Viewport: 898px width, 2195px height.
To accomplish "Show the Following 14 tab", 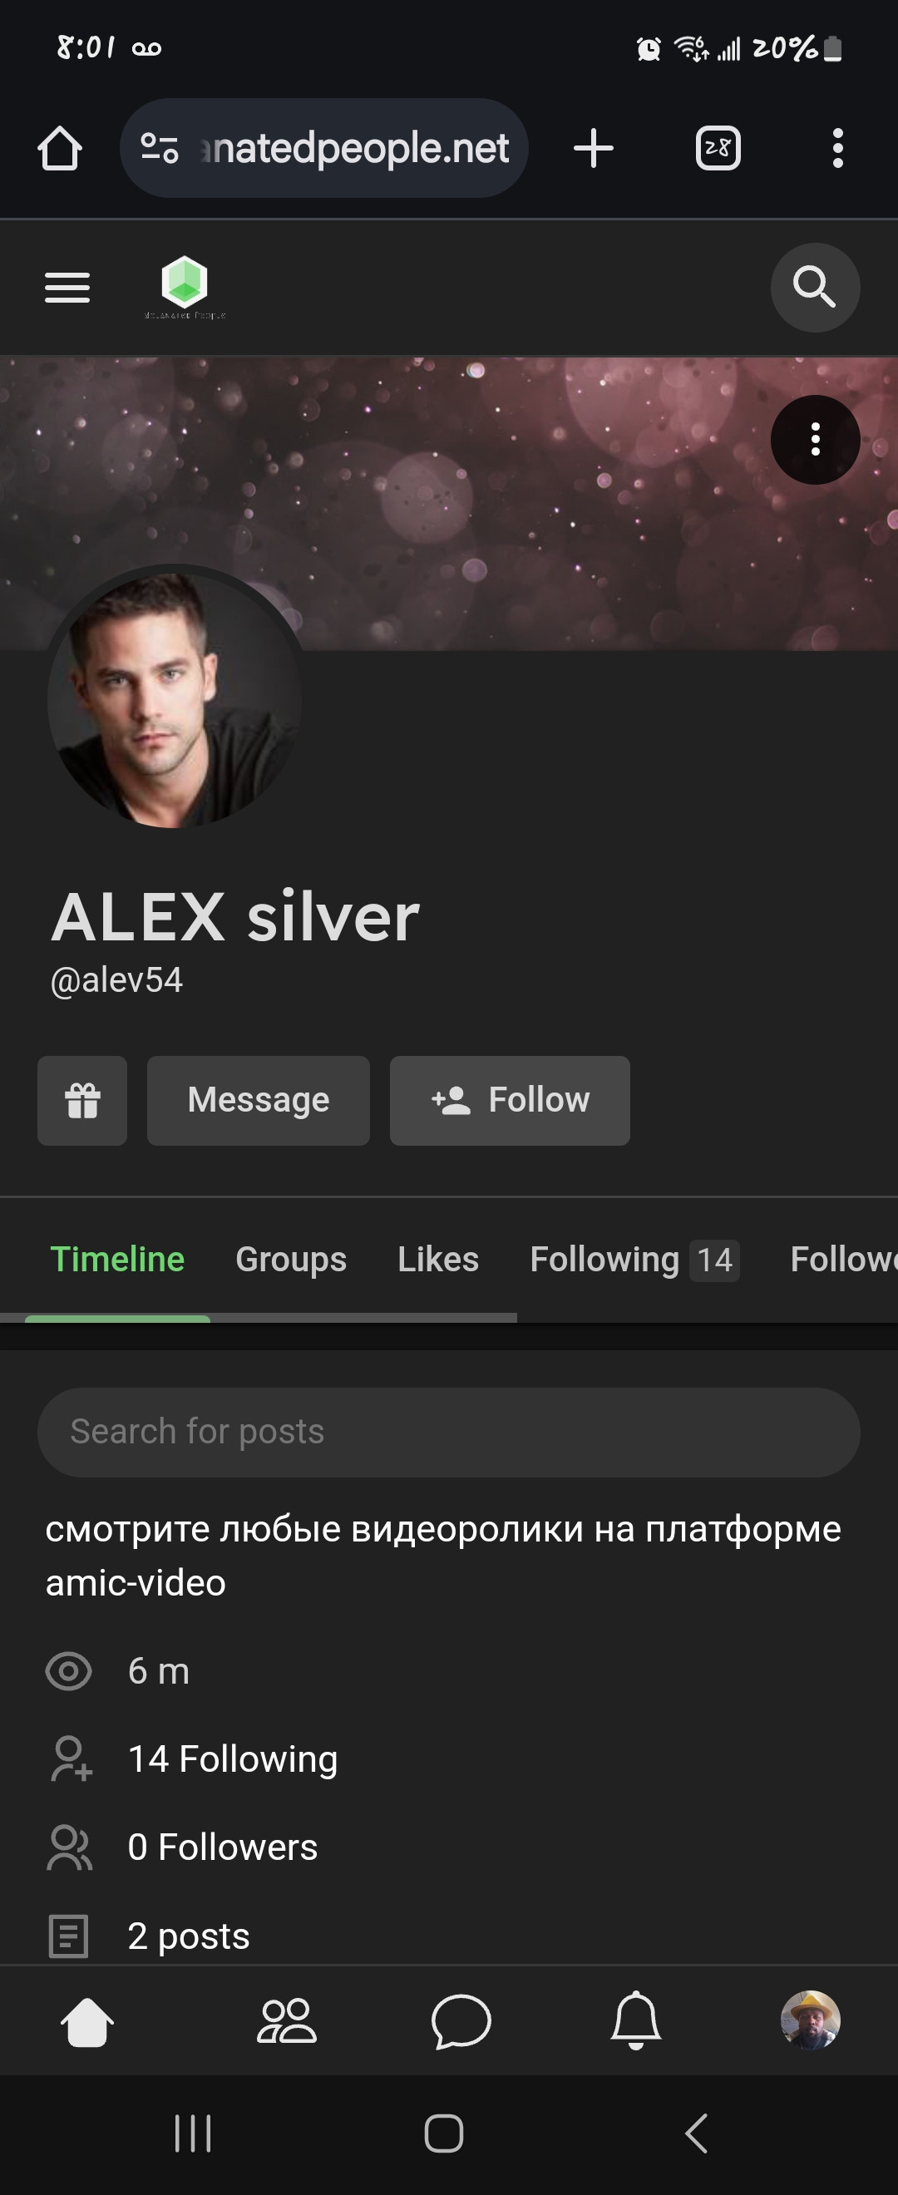I will coord(634,1259).
